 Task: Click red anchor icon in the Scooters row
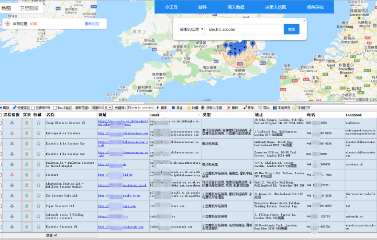pos(12,175)
